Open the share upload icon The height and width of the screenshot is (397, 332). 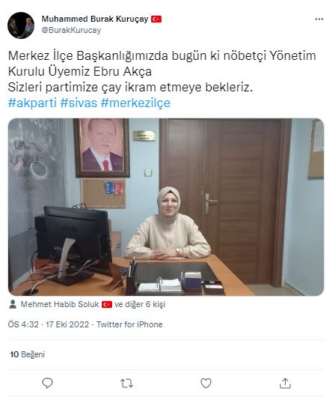285,383
